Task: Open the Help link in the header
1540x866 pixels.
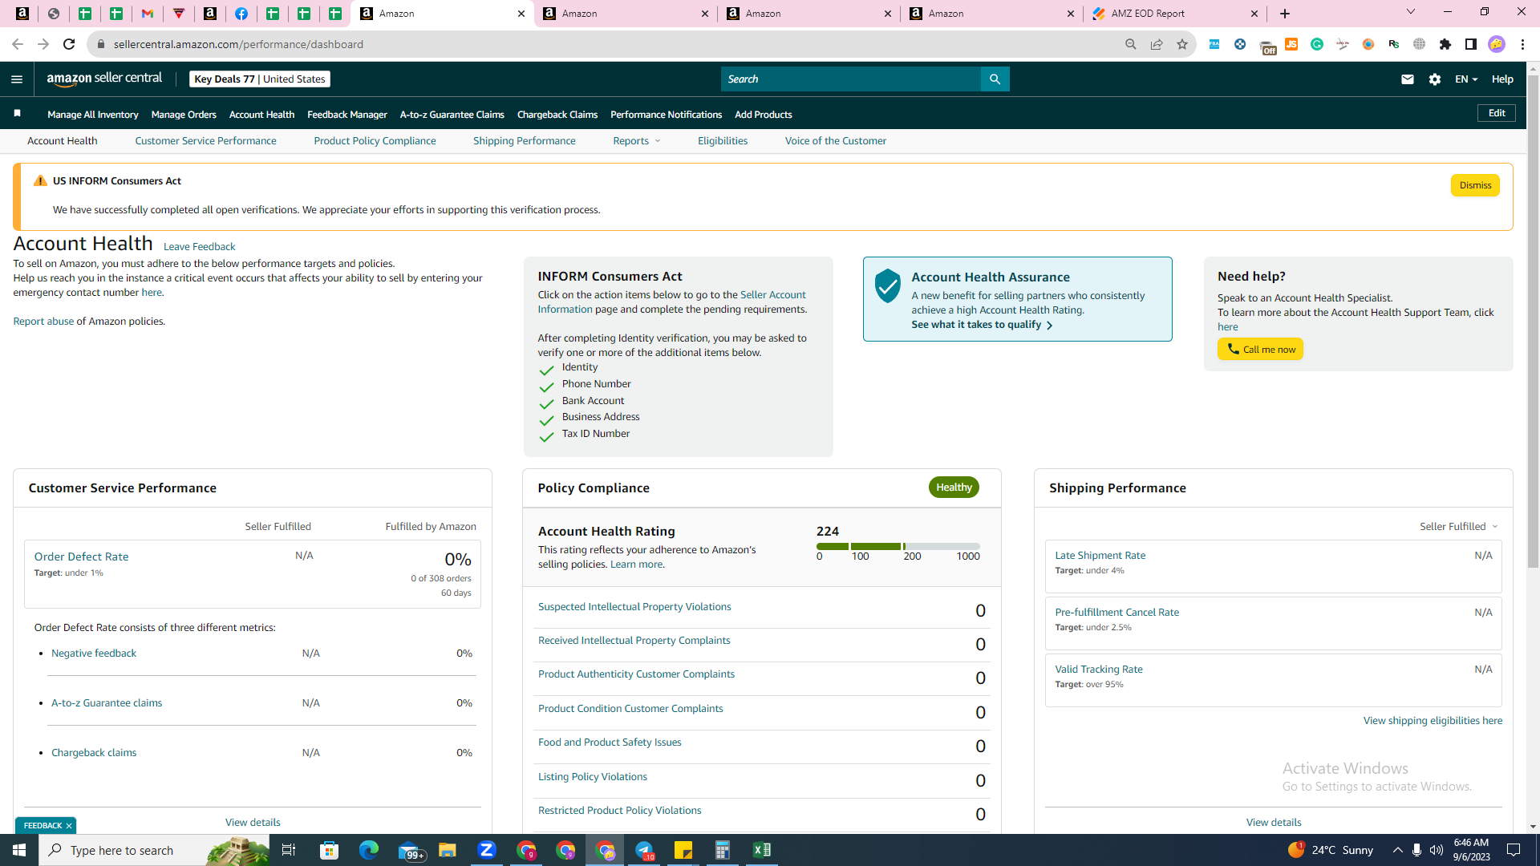Action: pos(1502,79)
